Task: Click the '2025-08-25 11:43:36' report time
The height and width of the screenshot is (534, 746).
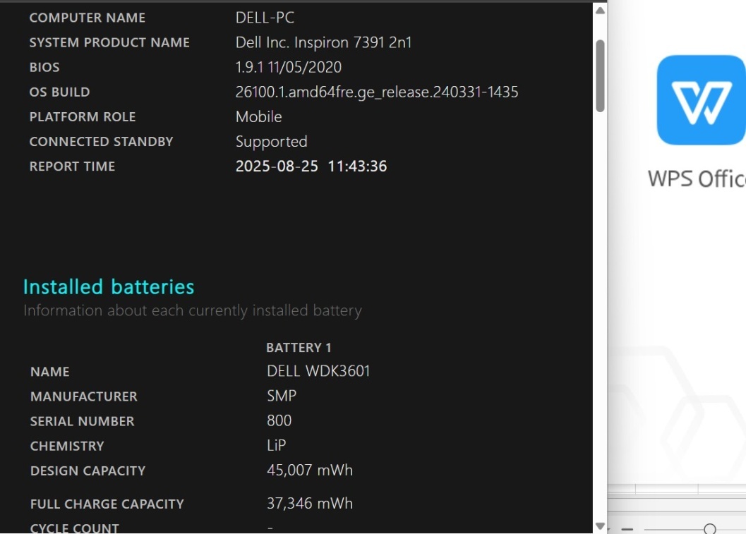Action: 311,166
